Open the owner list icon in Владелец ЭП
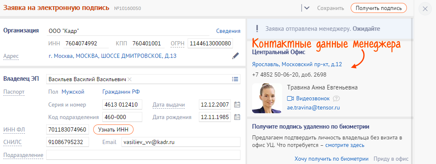Viewport: 436px width, 164px height. (x=235, y=80)
